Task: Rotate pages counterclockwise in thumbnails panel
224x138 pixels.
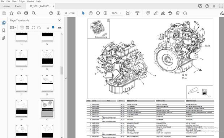Action: click(33, 27)
